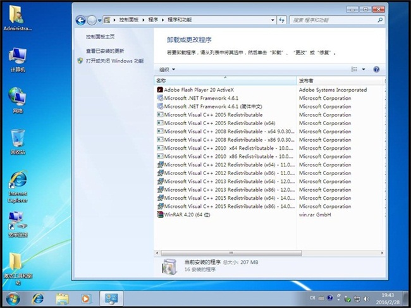Click the horizontal scrollbar thumb
This screenshot has width=411, height=308.
[x=231, y=253]
